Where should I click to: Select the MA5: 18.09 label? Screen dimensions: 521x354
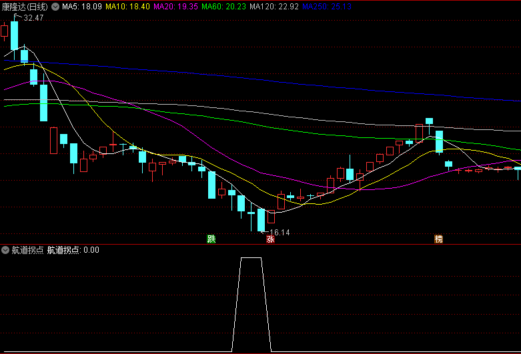[x=82, y=7]
